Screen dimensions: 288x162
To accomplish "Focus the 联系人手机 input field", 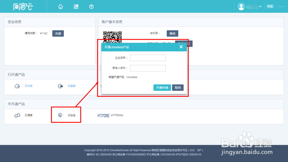I will click(x=148, y=68).
